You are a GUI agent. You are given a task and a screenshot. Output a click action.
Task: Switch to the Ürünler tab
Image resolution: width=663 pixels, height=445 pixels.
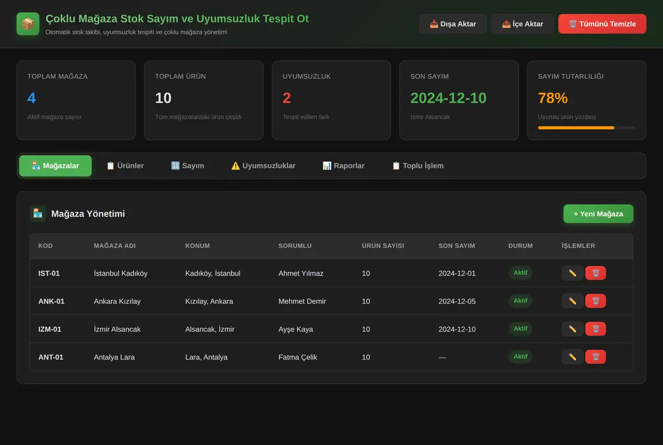(x=125, y=166)
